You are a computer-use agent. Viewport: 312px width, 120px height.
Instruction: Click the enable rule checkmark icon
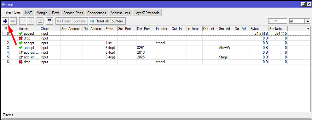tap(22, 21)
